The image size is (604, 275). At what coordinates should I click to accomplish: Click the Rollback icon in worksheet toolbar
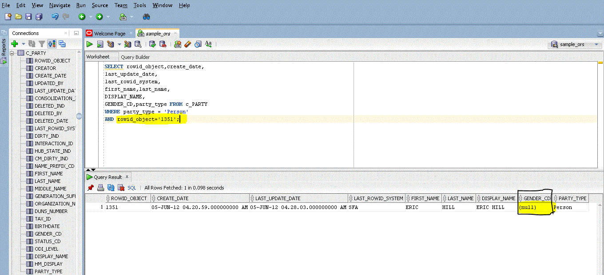click(163, 44)
